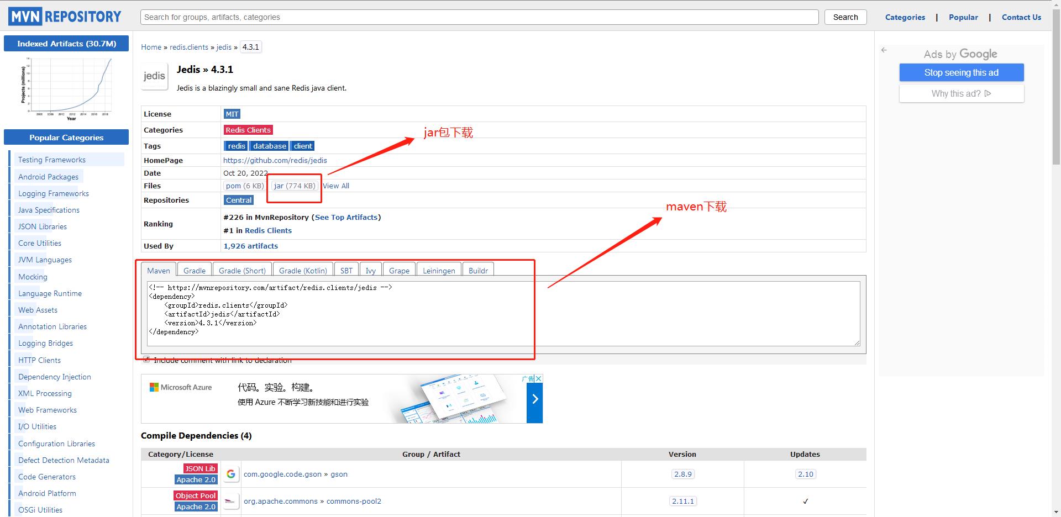Image resolution: width=1061 pixels, height=517 pixels.
Task: Click the jedis artifact logo icon
Action: pos(154,76)
